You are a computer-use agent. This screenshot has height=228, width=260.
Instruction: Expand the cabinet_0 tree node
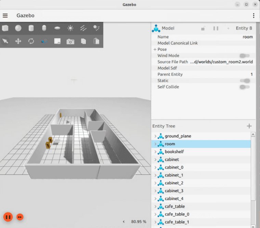(155, 167)
